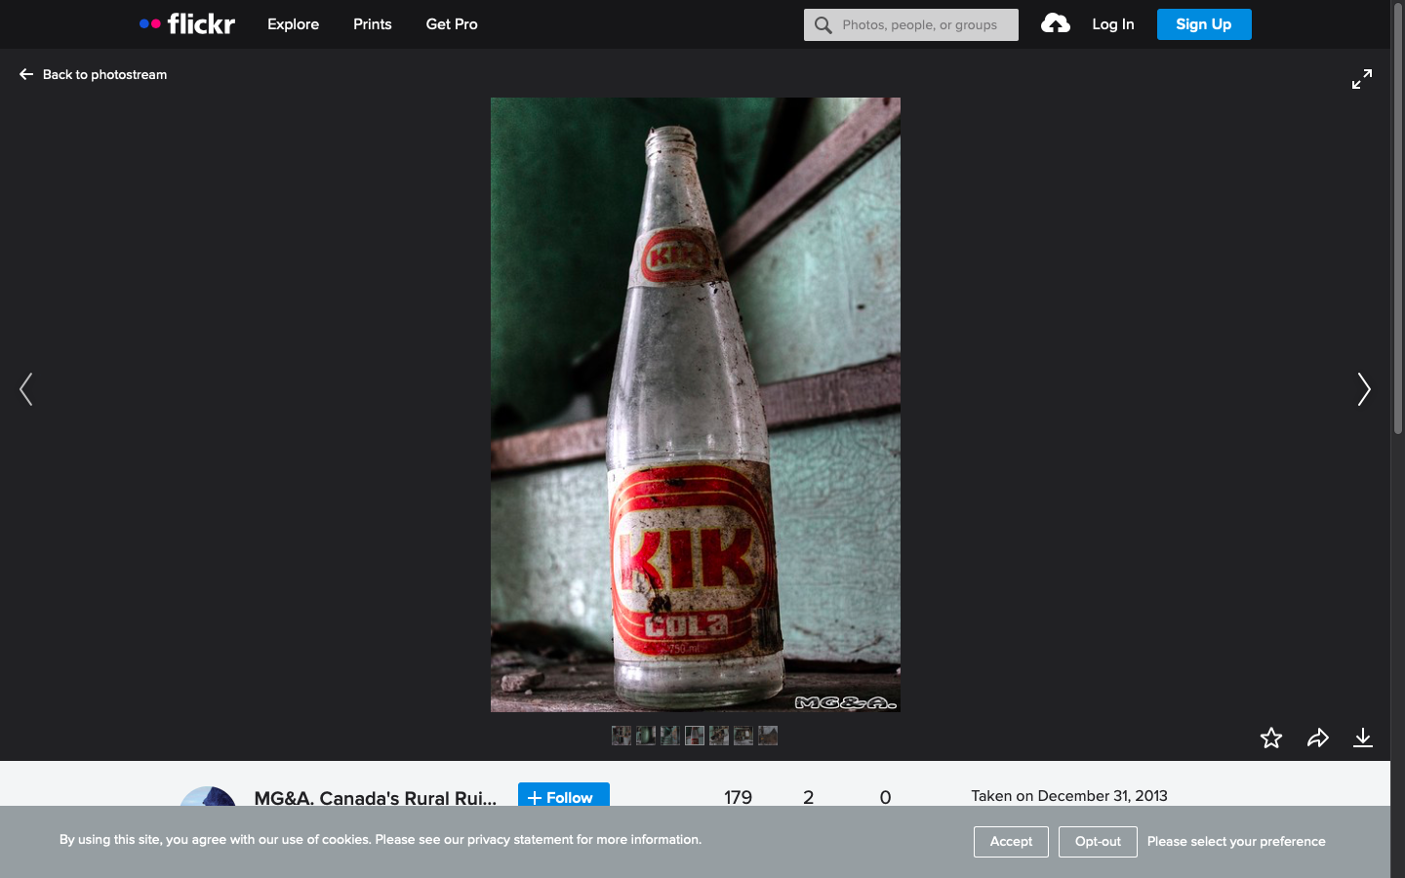Select the fifth filmstrip thumbnail
This screenshot has height=878, width=1405.
[719, 736]
